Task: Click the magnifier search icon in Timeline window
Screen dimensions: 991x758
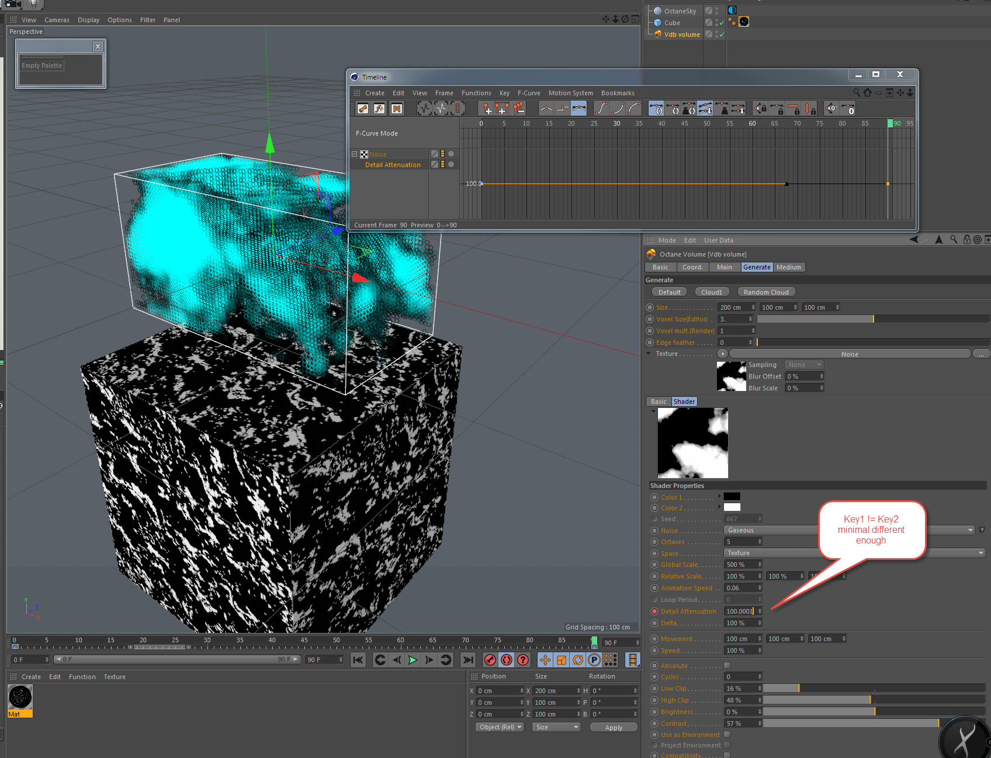Action: point(857,92)
